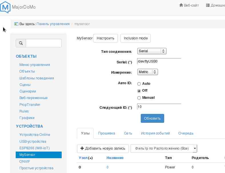Image resolution: width=225 pixels, height=173 pixels.
Task: Open Объекты sidebar link
Action: pos(27,71)
